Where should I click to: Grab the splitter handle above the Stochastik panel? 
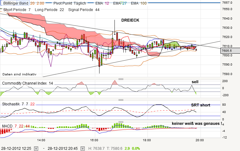coord(121,100)
